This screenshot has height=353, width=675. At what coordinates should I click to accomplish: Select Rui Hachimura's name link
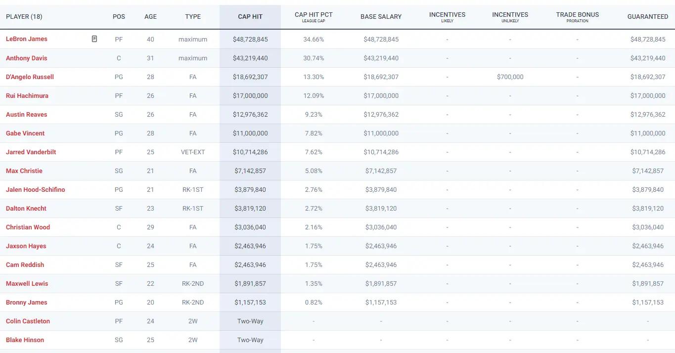point(27,95)
